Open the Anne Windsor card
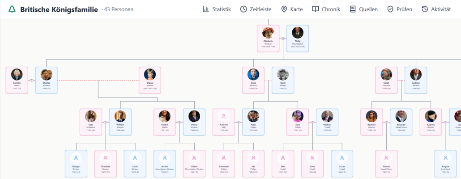Image resolution: width=461 pixels, height=179 pixels. click(x=253, y=80)
